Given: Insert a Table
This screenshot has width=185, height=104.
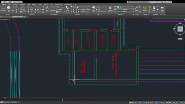Looking at the screenshot, I should [59, 12].
